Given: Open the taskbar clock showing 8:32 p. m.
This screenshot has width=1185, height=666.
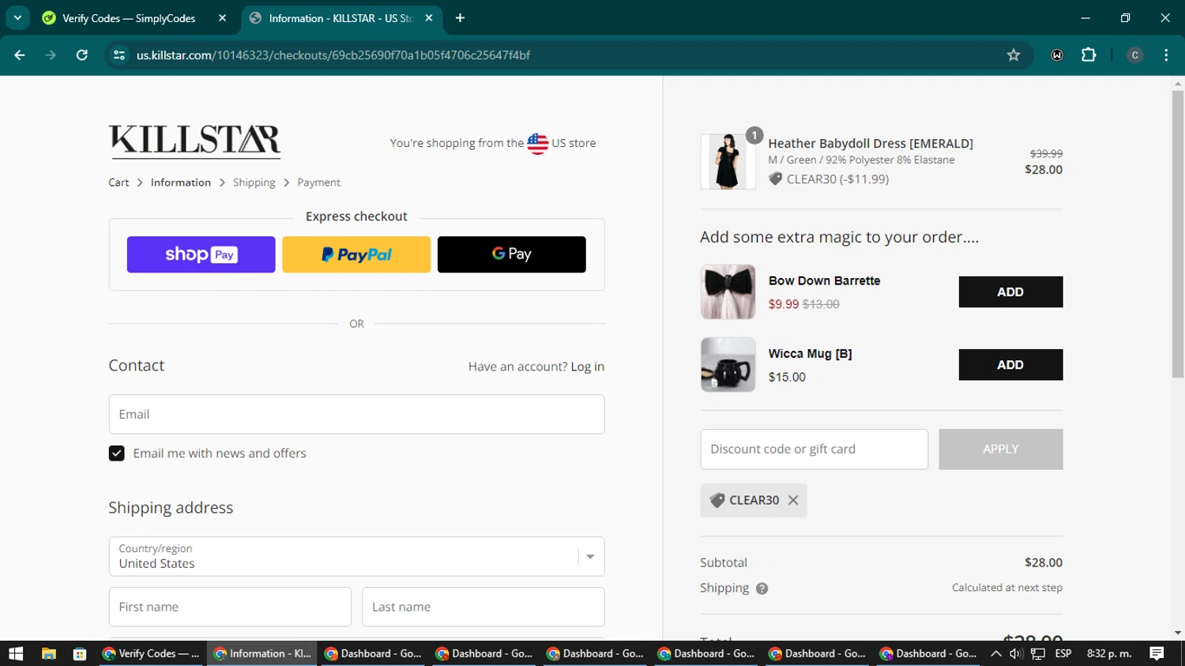Looking at the screenshot, I should pyautogui.click(x=1109, y=653).
